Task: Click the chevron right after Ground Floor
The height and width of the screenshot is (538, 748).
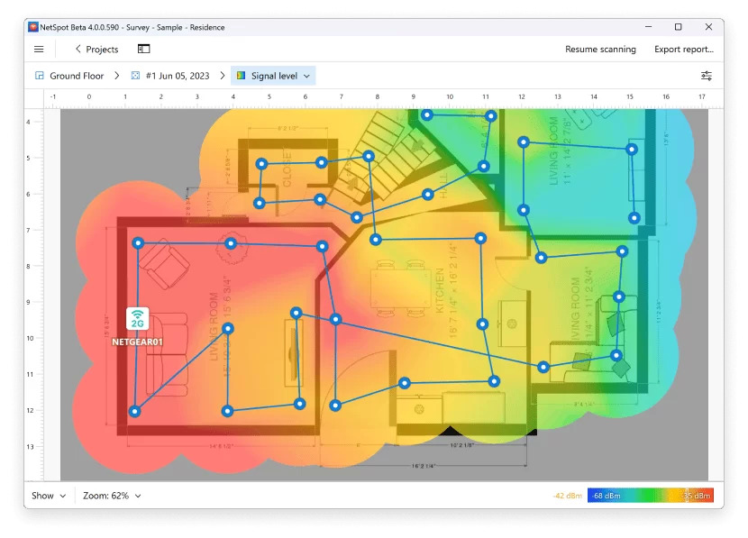Action: coord(117,77)
